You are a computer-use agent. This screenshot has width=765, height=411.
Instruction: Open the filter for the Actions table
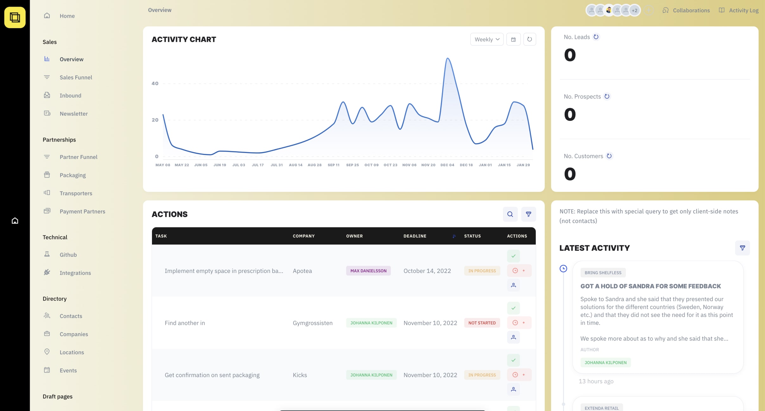(529, 214)
